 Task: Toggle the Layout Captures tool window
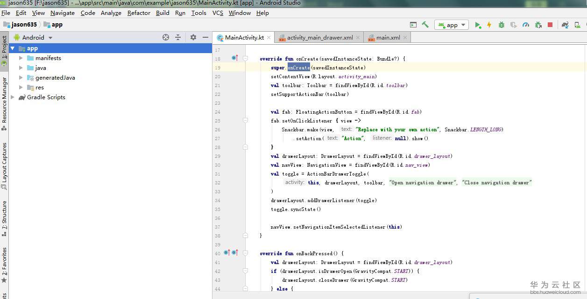[x=4, y=166]
